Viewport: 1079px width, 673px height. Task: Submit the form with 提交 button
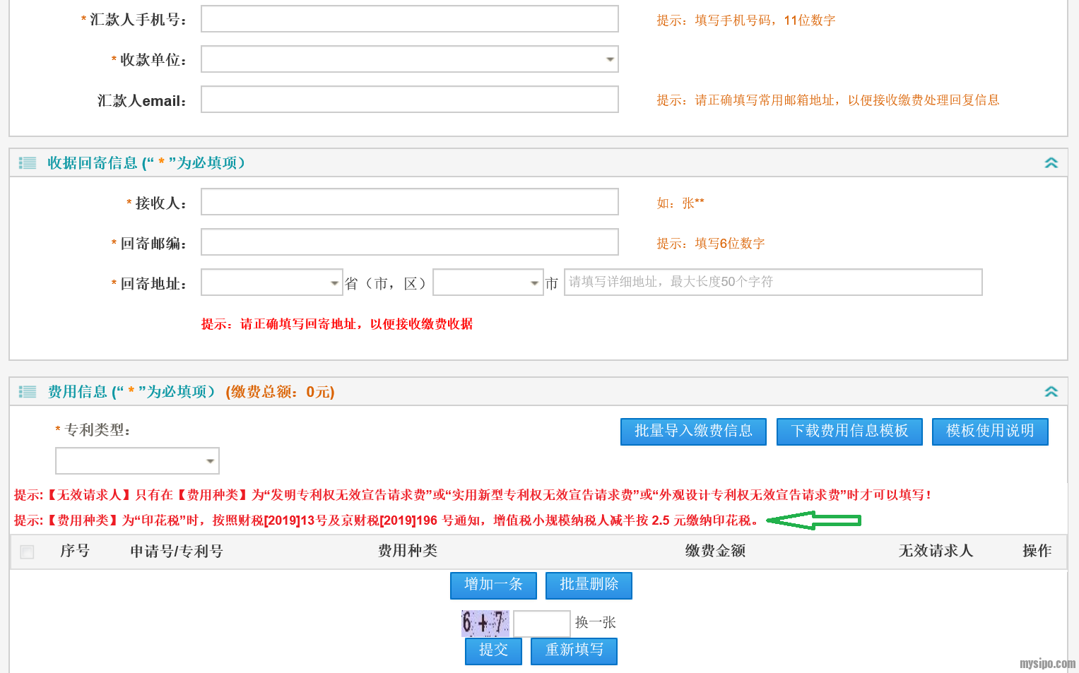[x=493, y=650]
